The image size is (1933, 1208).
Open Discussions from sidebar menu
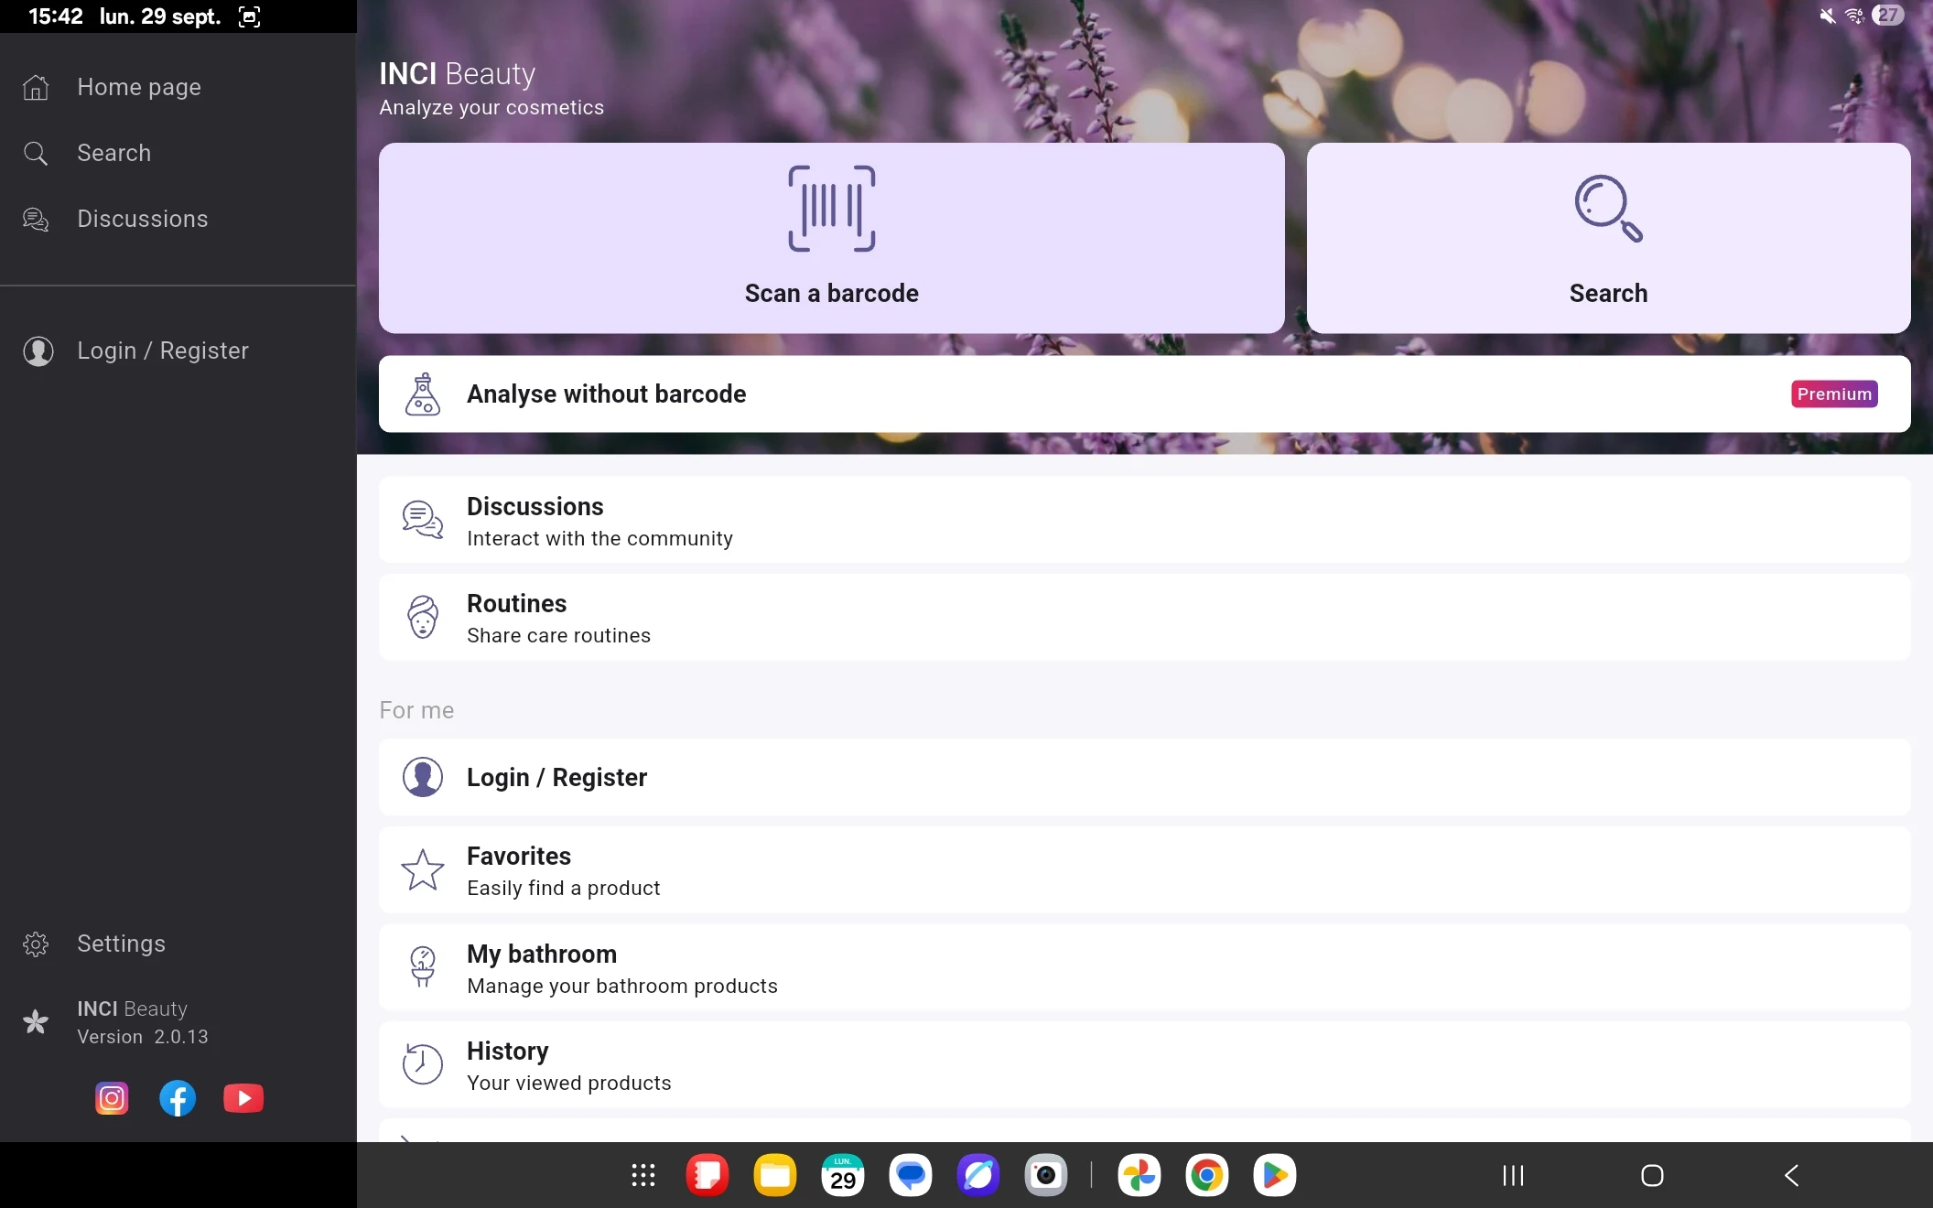(x=142, y=219)
